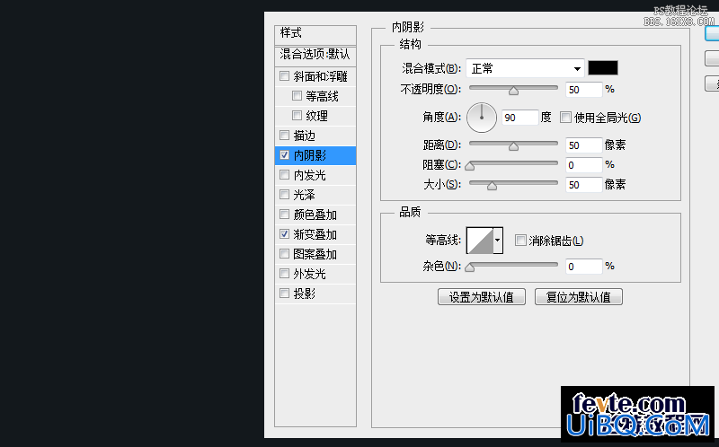Check 使用全局光 option
This screenshot has height=447, width=719.
pos(565,118)
